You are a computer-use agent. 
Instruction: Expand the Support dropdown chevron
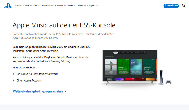coord(97,6)
